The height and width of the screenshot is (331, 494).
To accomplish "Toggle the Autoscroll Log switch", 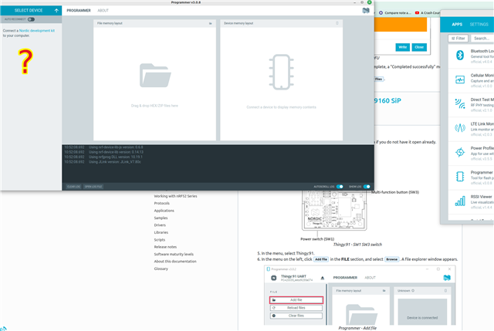I will coord(340,187).
